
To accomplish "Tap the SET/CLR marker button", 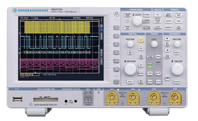I will click(x=167, y=44).
